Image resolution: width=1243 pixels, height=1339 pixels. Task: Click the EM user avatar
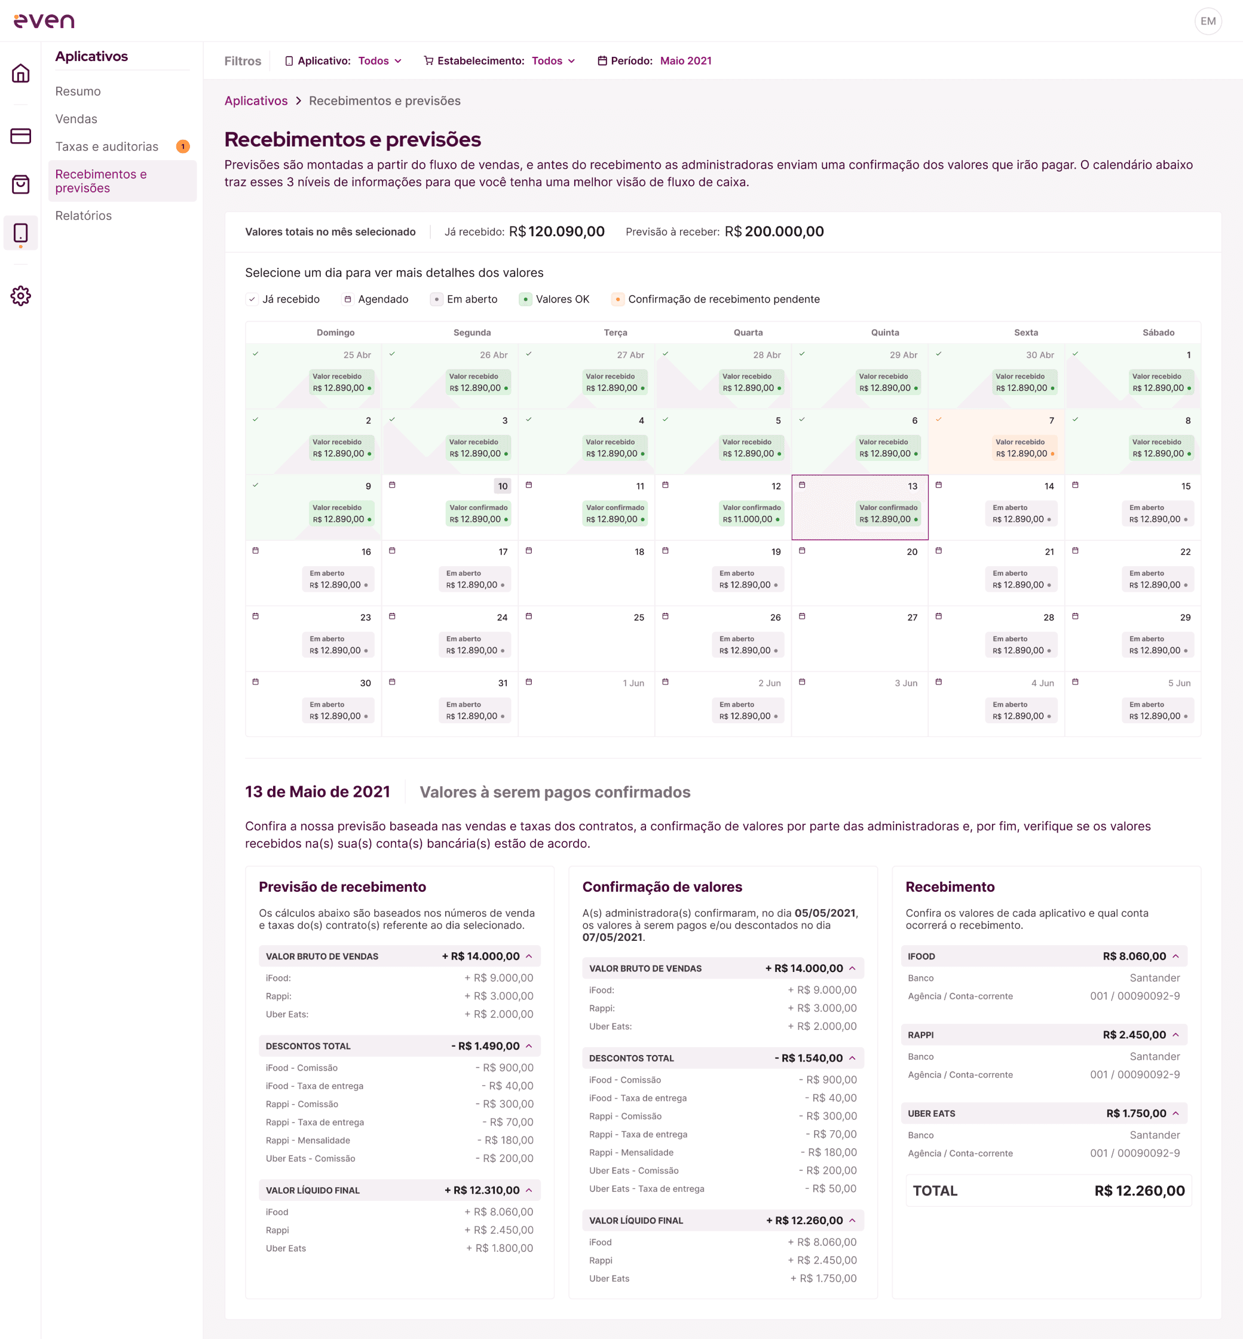point(1207,21)
